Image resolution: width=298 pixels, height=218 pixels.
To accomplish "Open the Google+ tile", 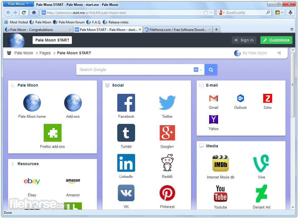I will (167, 133).
